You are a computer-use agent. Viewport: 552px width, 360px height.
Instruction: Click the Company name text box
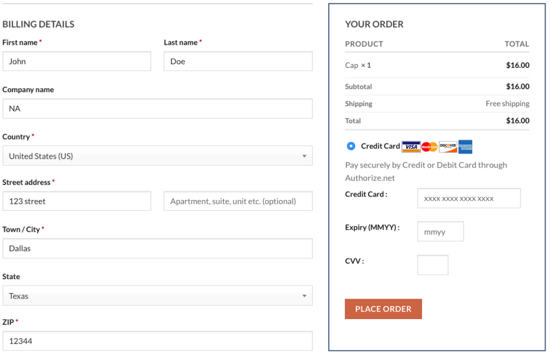coord(157,108)
